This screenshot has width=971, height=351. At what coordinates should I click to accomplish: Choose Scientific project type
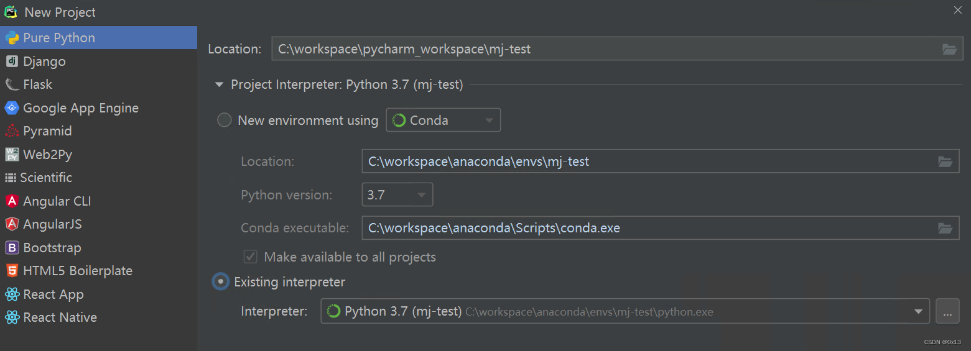(x=46, y=178)
